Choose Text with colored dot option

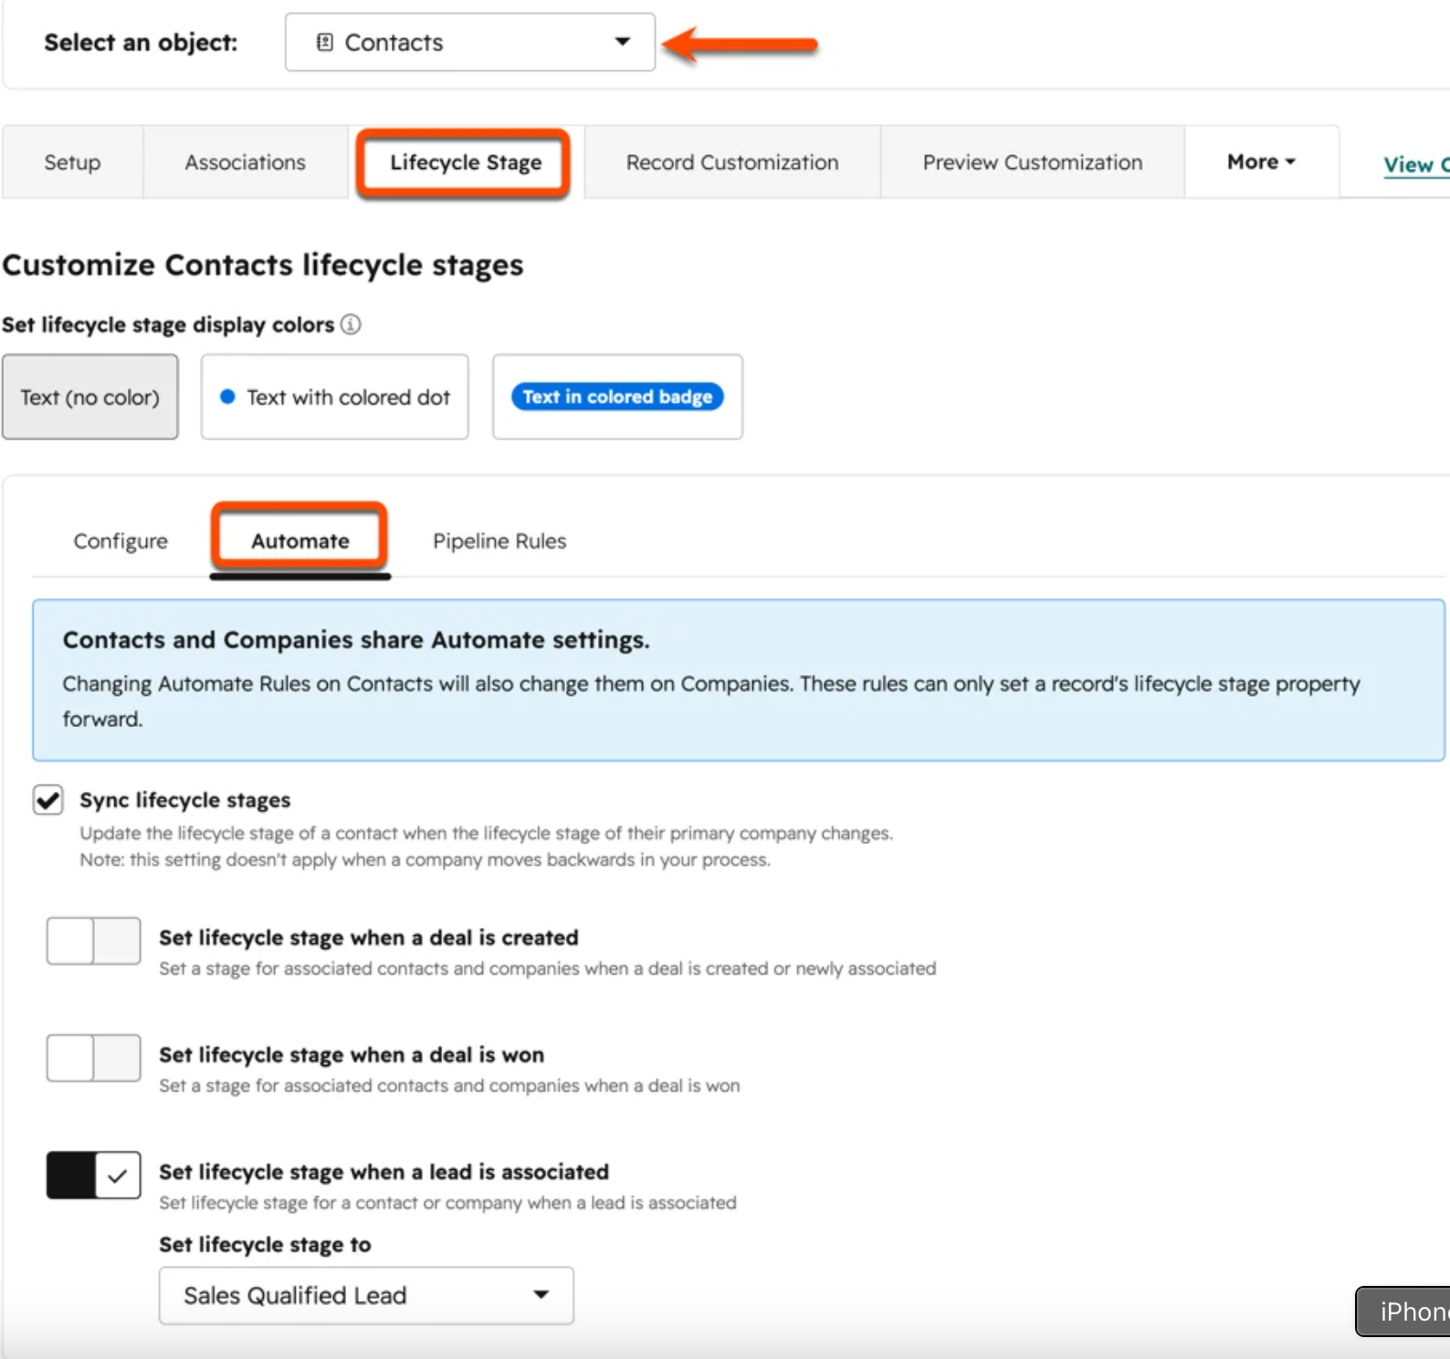[334, 397]
